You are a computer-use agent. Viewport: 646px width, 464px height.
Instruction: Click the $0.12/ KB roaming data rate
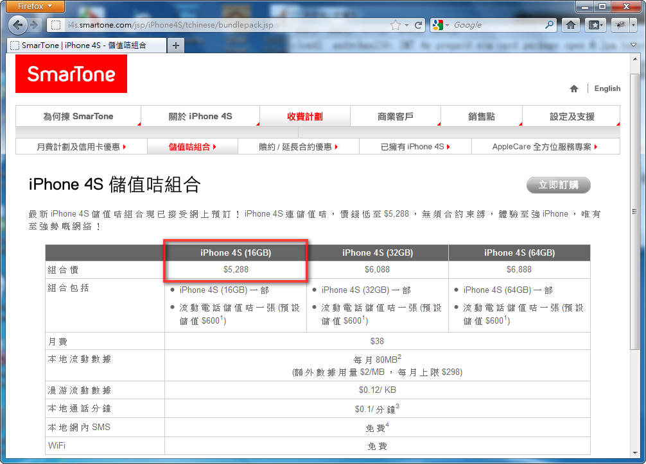coord(378,390)
